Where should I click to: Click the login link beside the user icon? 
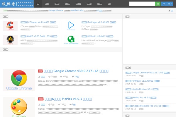[172, 11]
